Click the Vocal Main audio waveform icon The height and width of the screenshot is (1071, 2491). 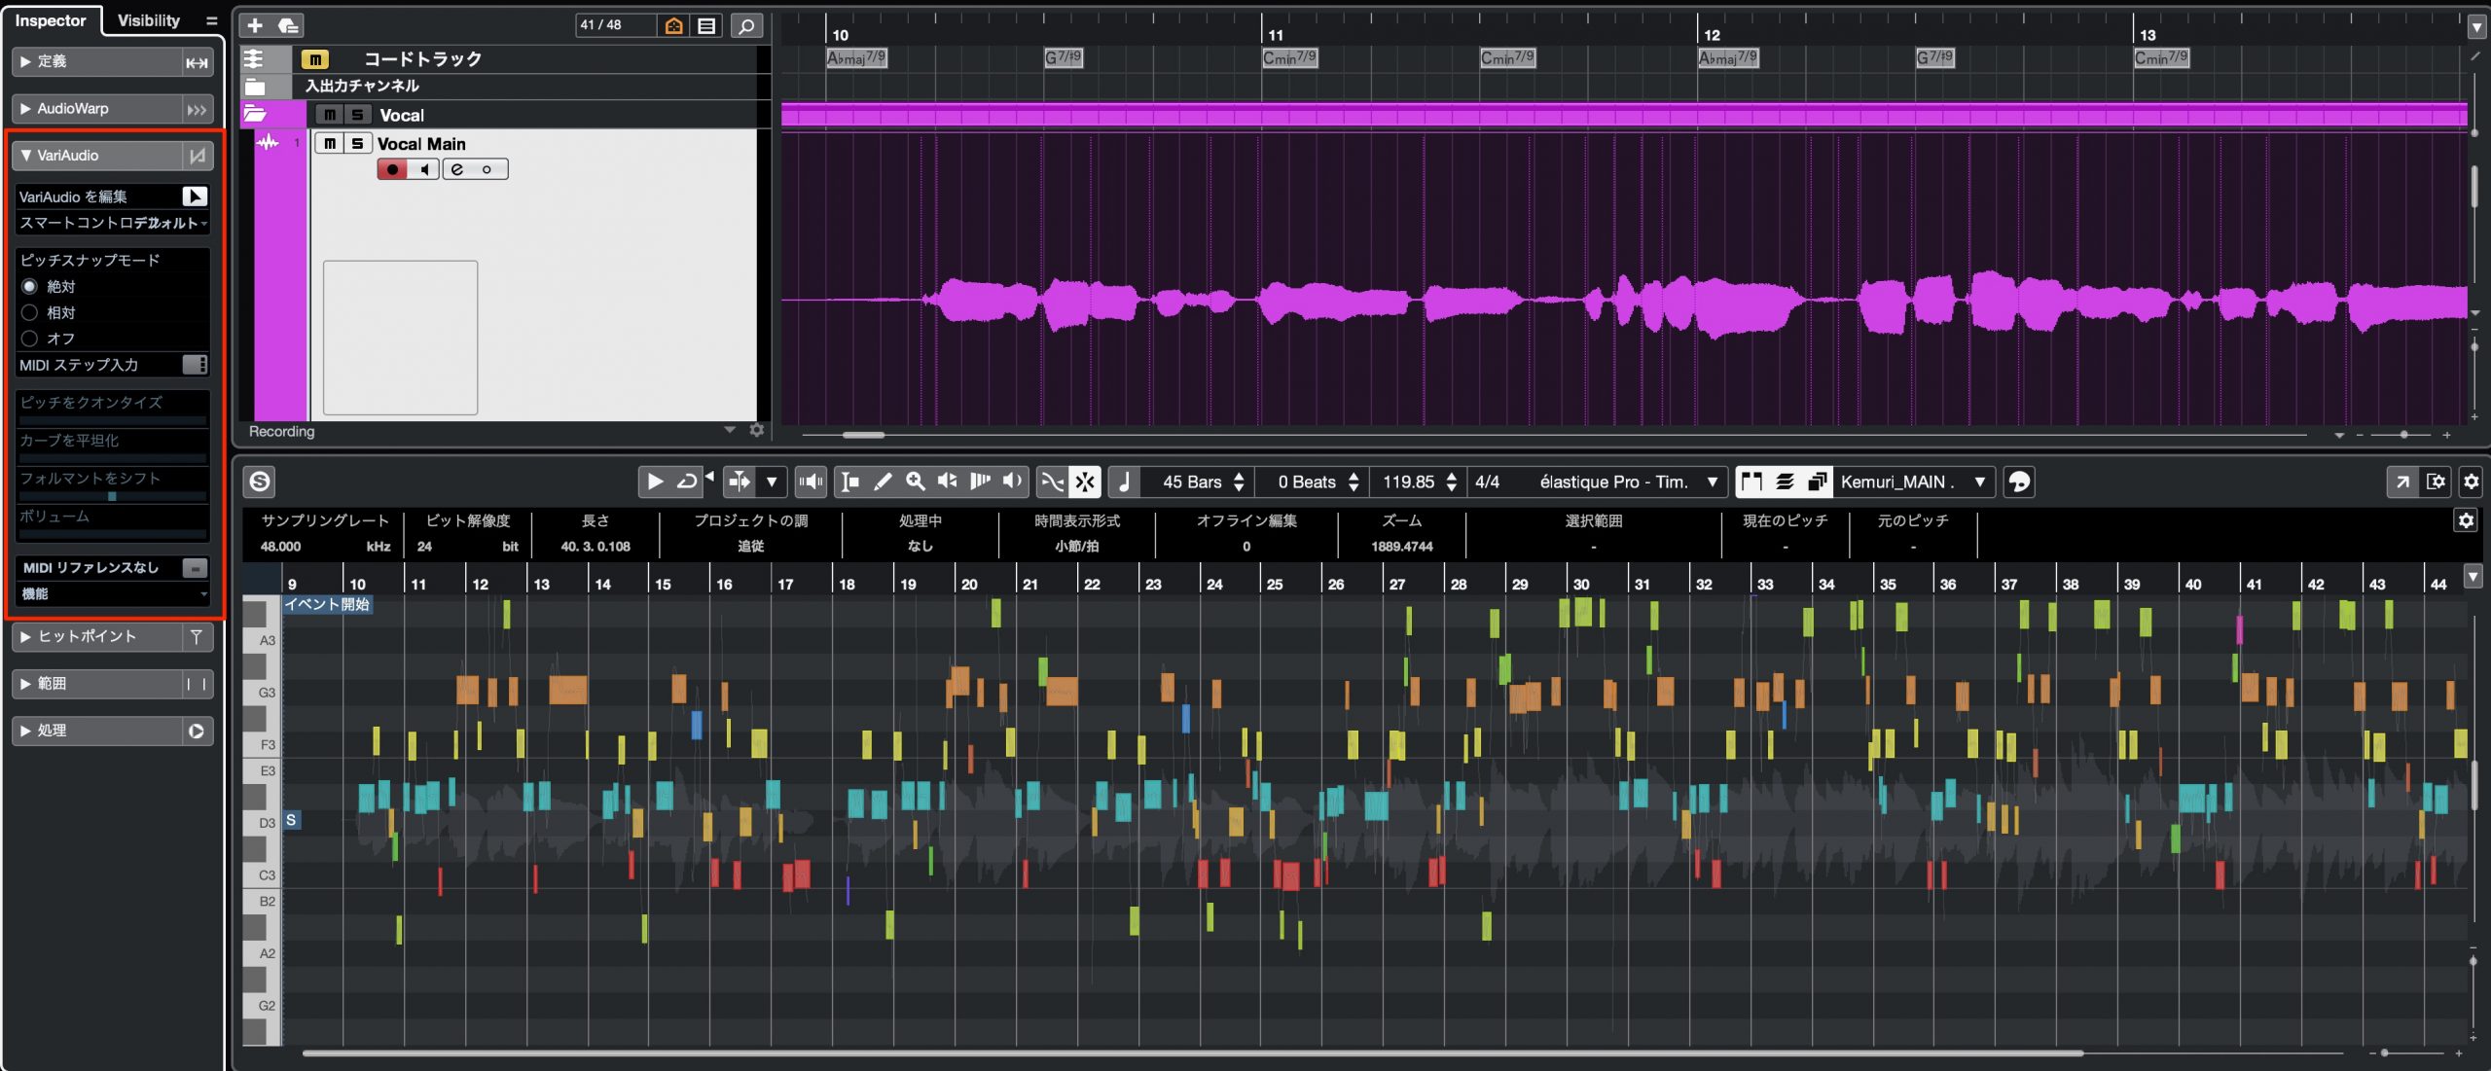[x=268, y=143]
